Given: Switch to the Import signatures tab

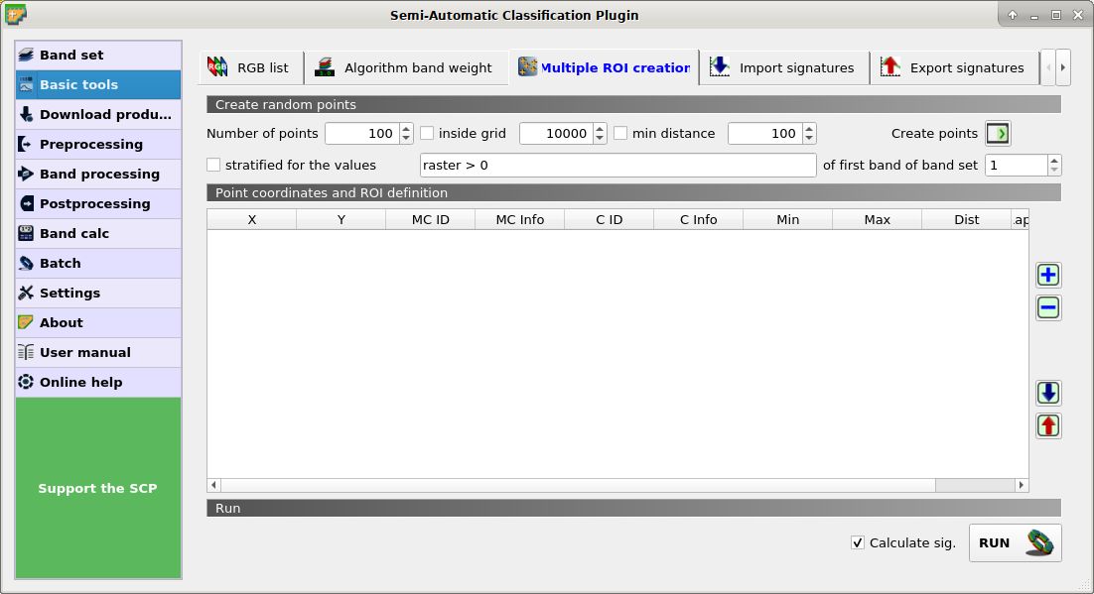Looking at the screenshot, I should click(784, 66).
